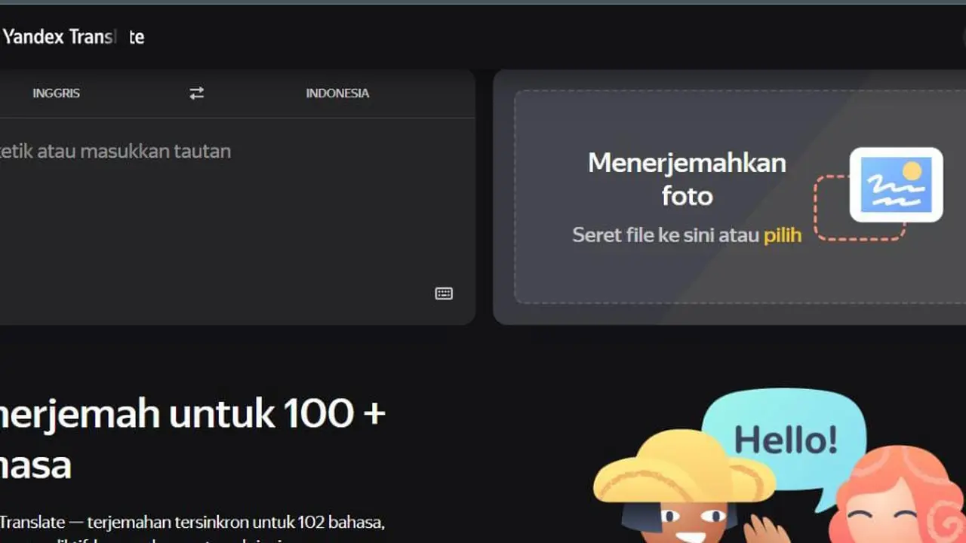Open the INGGRIS source language selector

56,93
